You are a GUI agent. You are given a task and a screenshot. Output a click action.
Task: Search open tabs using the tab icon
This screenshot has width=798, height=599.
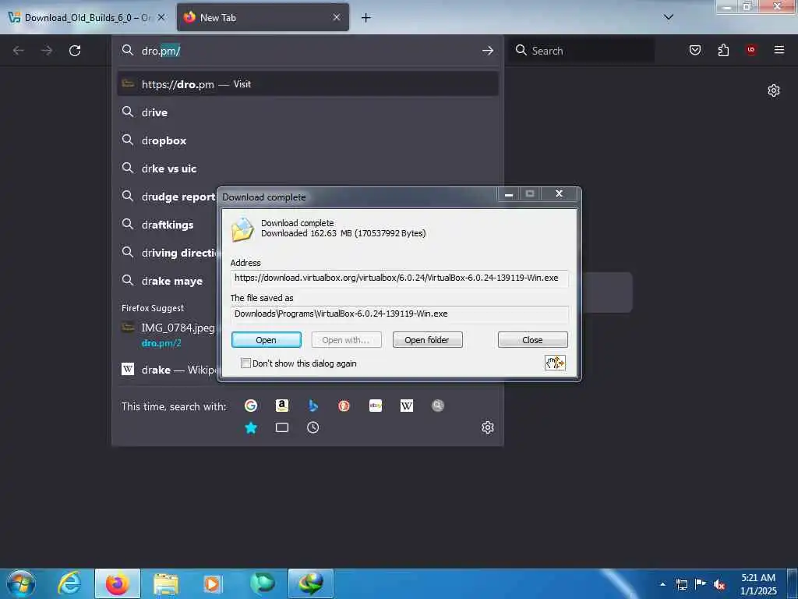282,427
